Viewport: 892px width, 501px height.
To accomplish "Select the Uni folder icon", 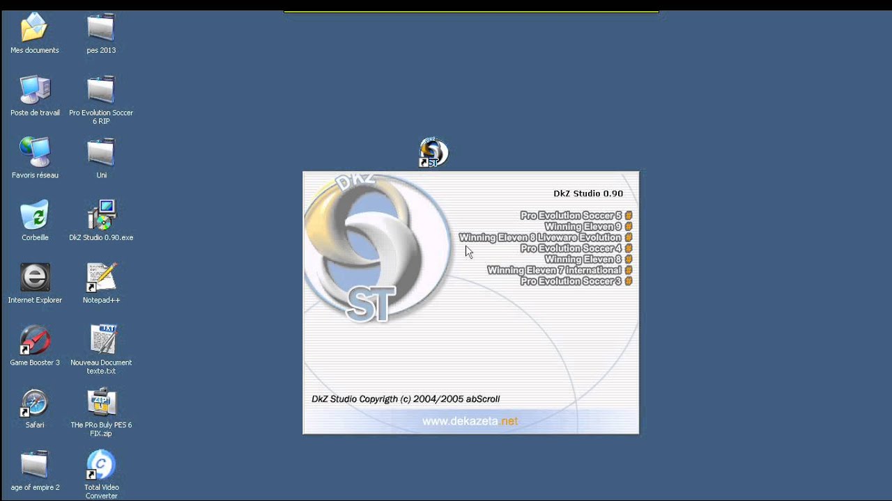I will coord(101,152).
